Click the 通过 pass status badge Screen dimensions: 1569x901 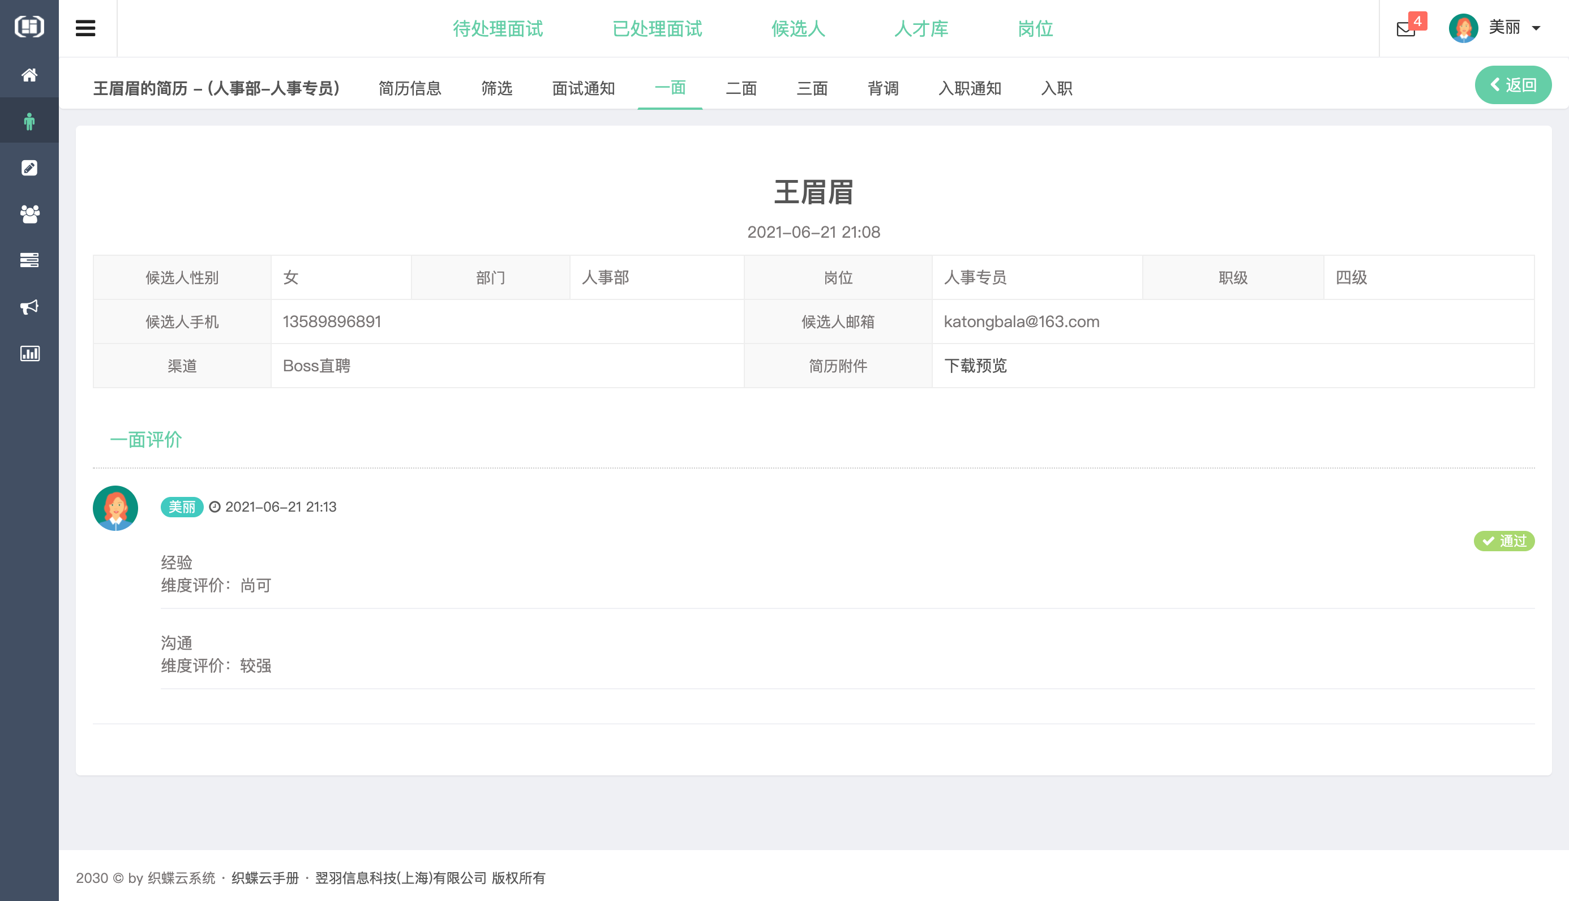[x=1504, y=541]
